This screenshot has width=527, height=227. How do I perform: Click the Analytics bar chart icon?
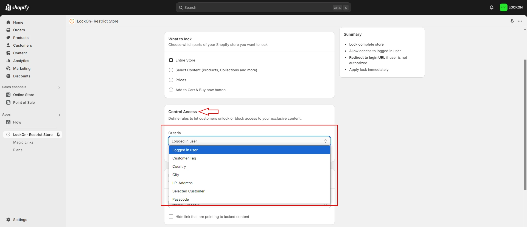pos(8,61)
